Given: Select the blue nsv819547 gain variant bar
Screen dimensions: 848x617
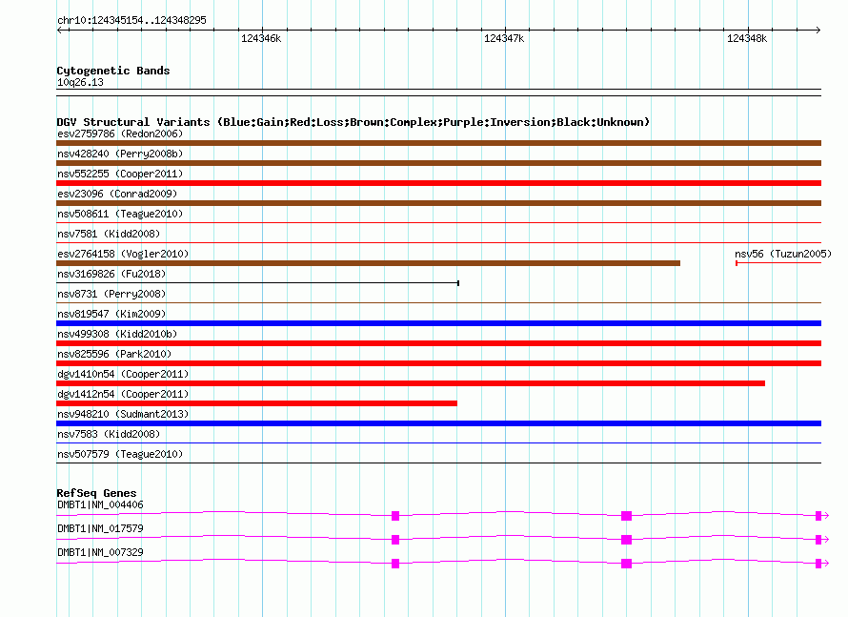Looking at the screenshot, I should pos(438,323).
